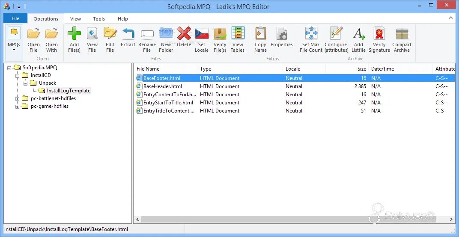Image resolution: width=459 pixels, height=237 pixels.
Task: Switch to the Help tab
Action: (x=122, y=19)
